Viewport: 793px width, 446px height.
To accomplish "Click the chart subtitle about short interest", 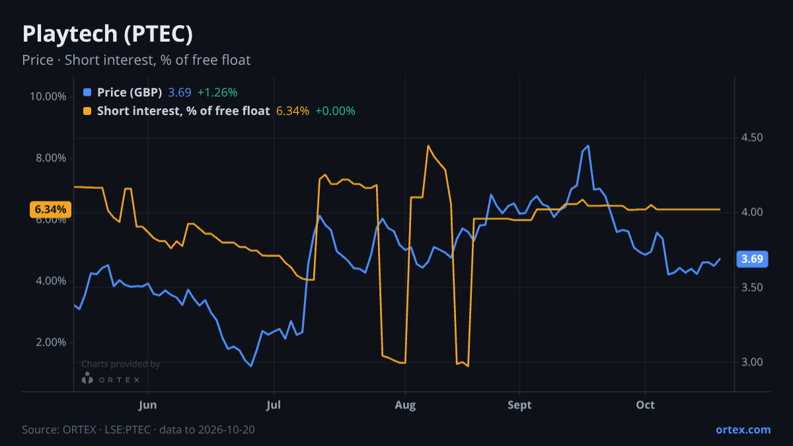I will (136, 60).
